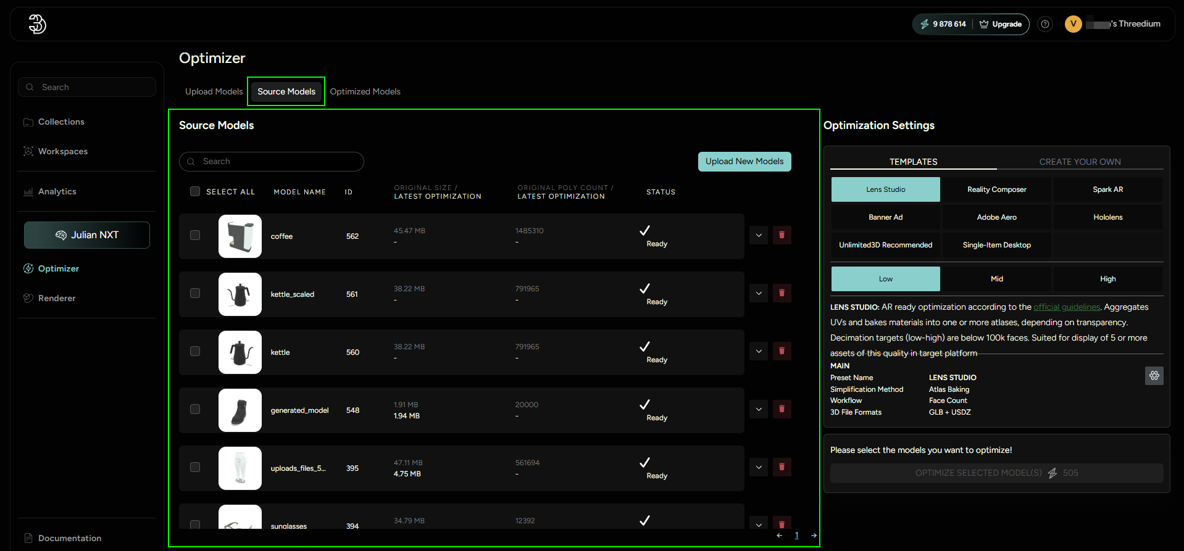Open preset settings gear icon
Viewport: 1184px width, 551px height.
coord(1154,376)
